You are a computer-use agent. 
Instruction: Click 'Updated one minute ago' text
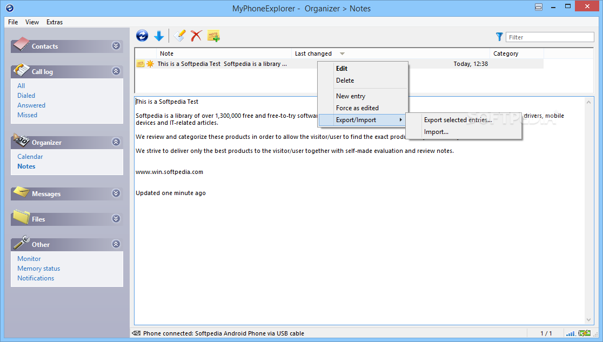pyautogui.click(x=170, y=193)
